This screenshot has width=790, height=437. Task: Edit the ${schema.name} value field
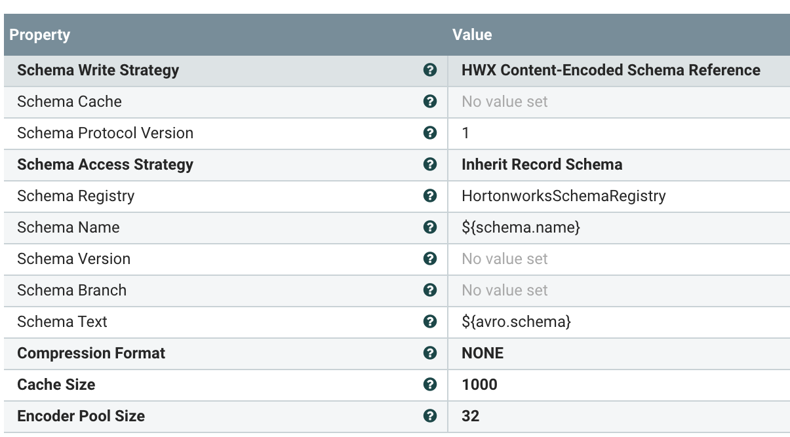(x=521, y=227)
